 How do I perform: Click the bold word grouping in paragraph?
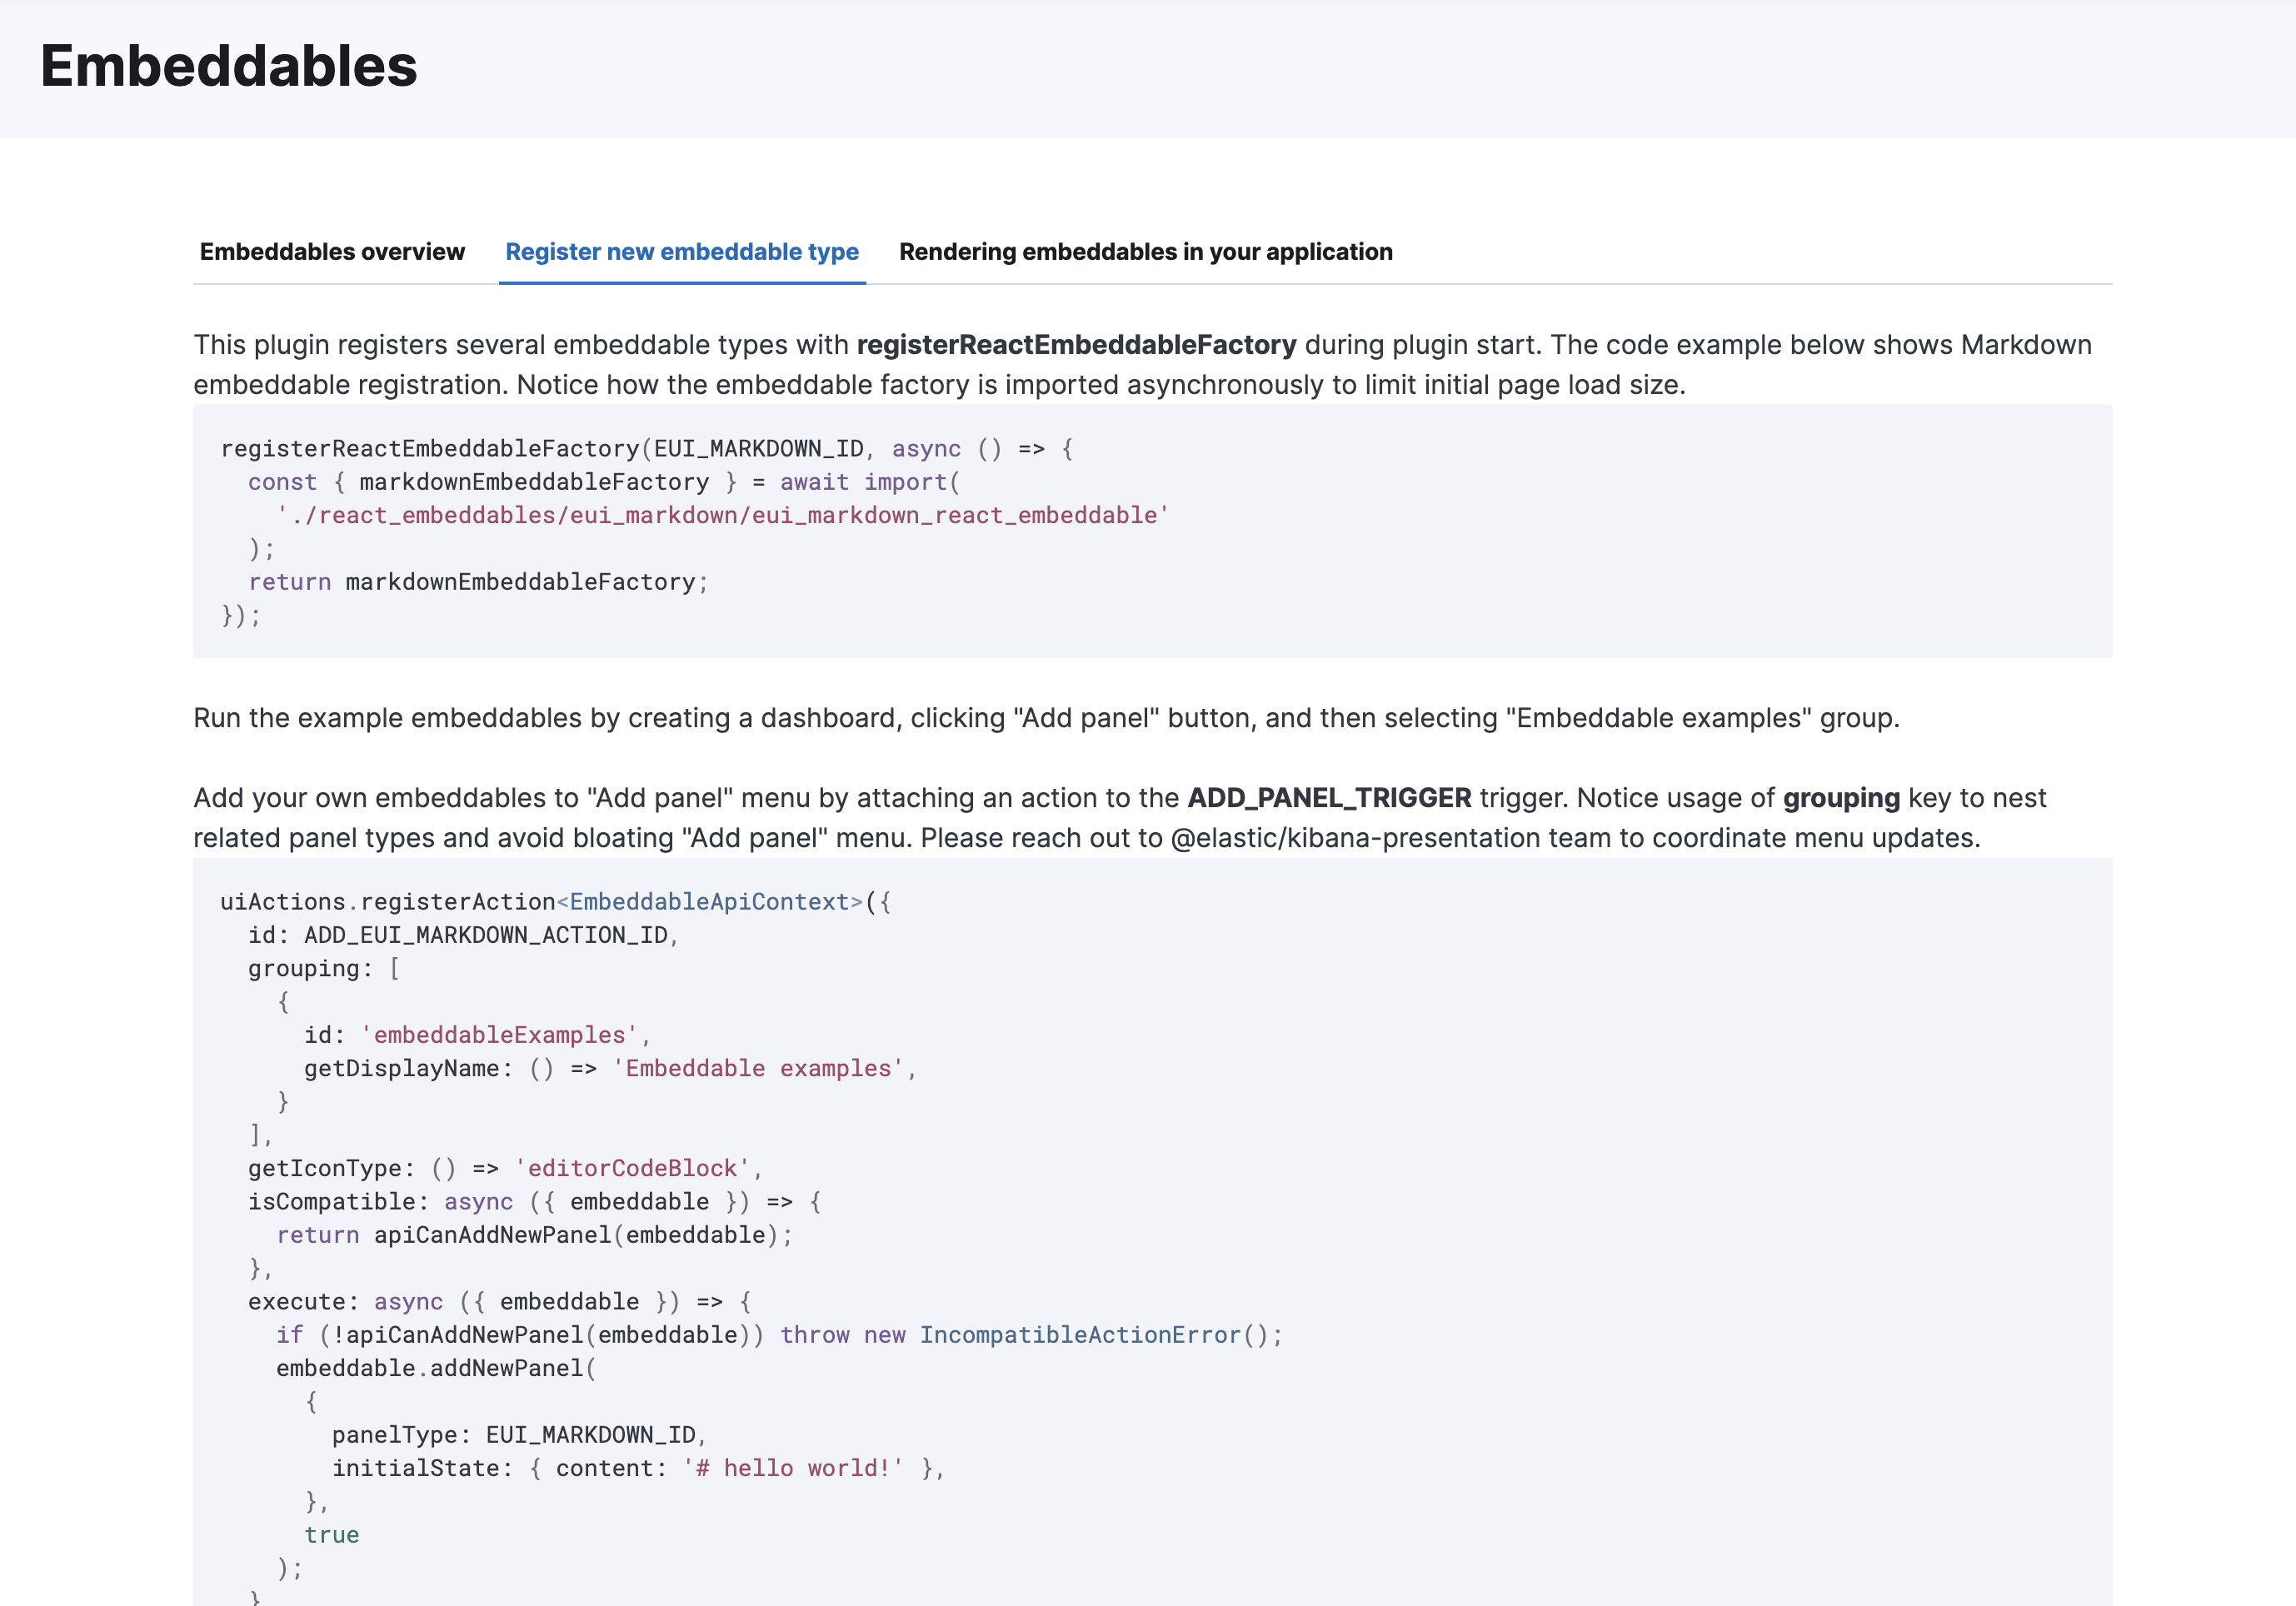pyautogui.click(x=1841, y=798)
